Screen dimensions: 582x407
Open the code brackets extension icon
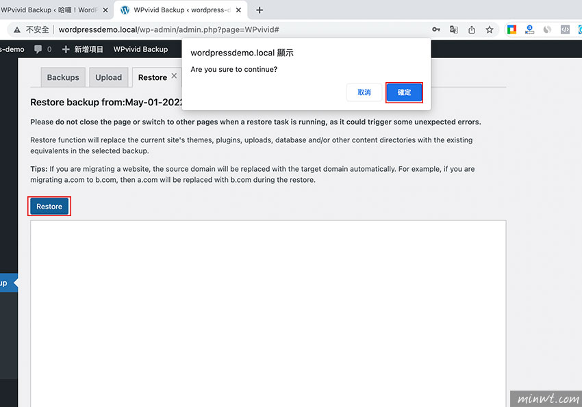click(x=566, y=29)
